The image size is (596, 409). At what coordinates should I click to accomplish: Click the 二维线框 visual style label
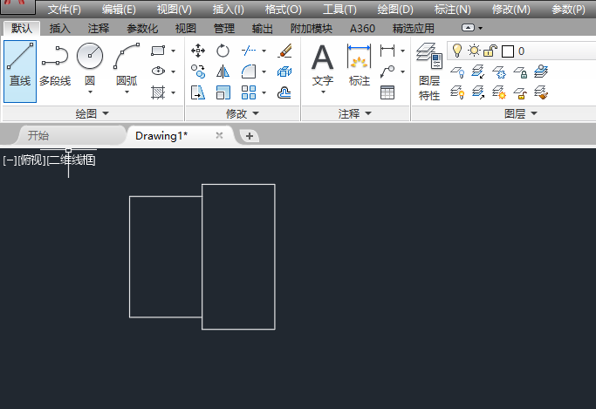(71, 160)
